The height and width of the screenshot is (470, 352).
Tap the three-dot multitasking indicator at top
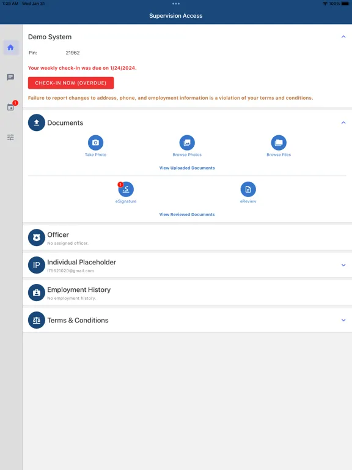tap(176, 4)
